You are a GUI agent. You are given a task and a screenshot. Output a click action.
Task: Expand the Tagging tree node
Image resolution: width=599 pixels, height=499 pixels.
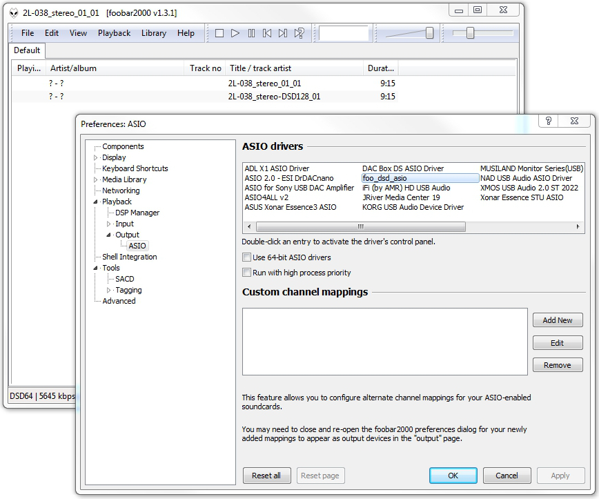click(109, 291)
